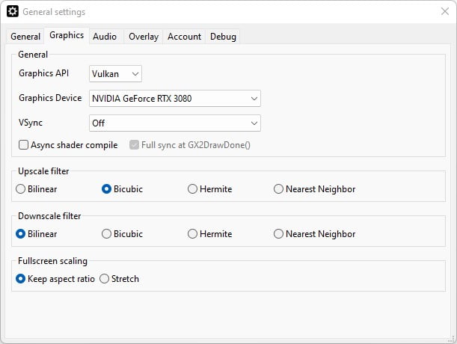Expand the VSync dropdown
Screen dimensions: 457x344
175,123
